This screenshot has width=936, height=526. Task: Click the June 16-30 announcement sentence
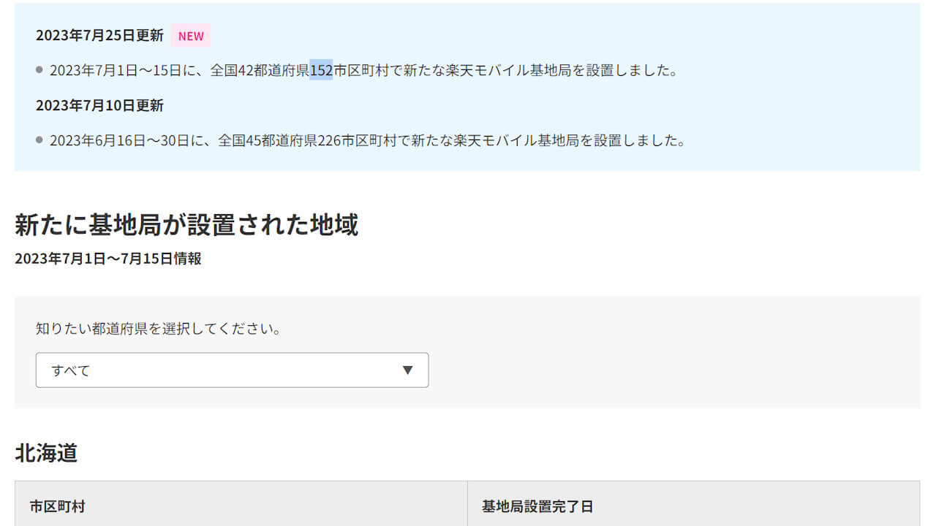[x=368, y=140]
